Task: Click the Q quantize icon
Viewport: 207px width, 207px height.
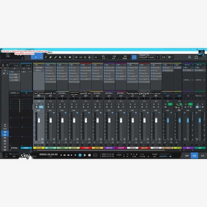Action: coord(85,57)
